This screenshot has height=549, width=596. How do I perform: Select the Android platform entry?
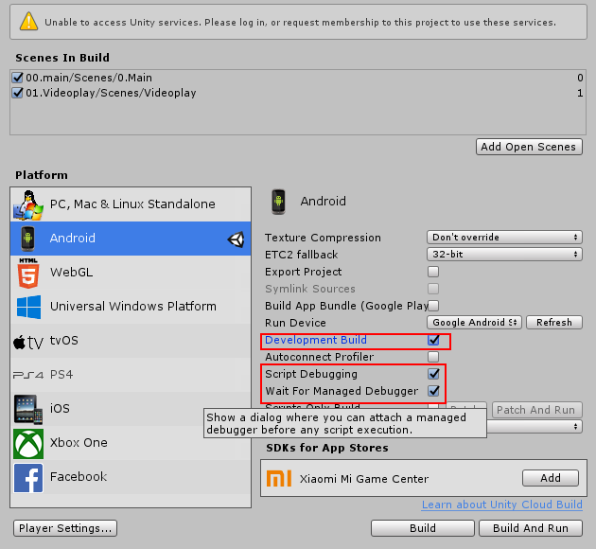point(131,239)
